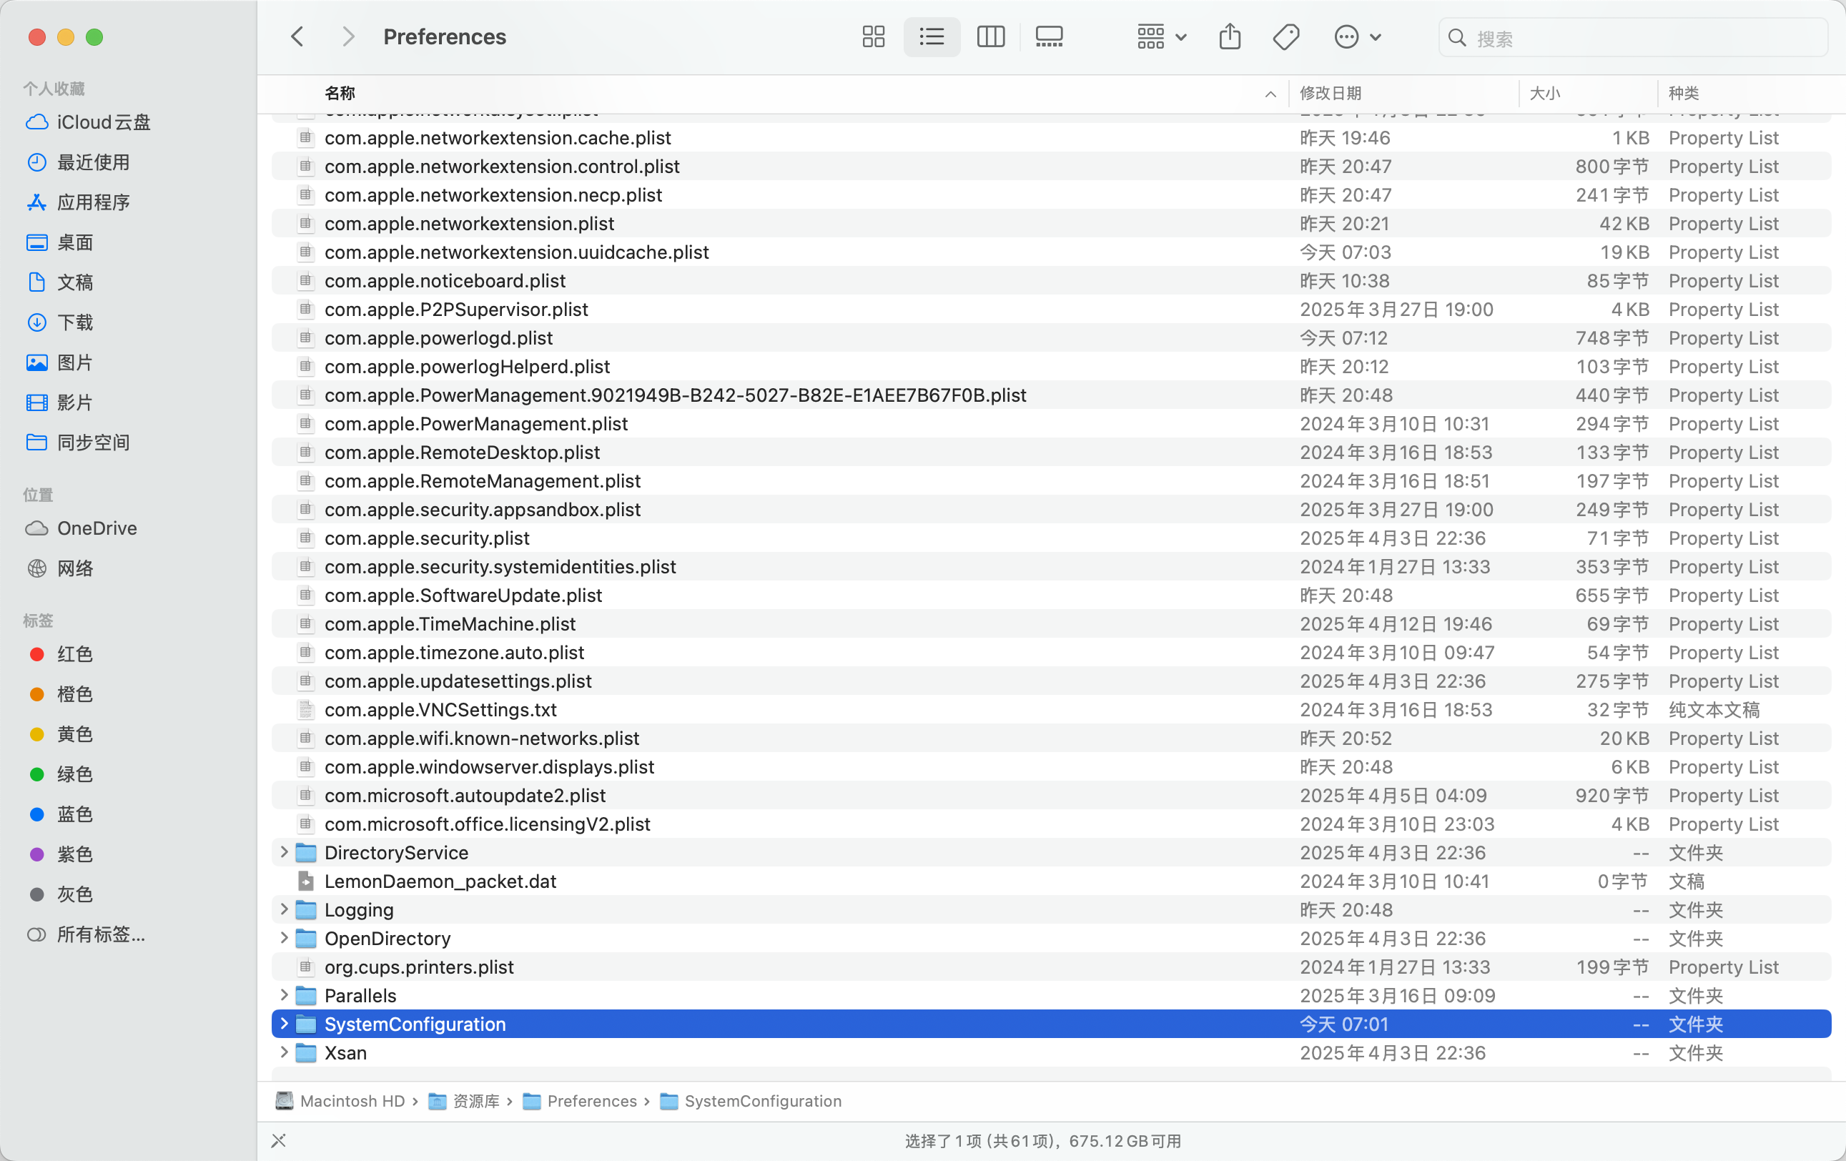Open 下载 in the sidebar
The height and width of the screenshot is (1161, 1846).
tap(74, 322)
